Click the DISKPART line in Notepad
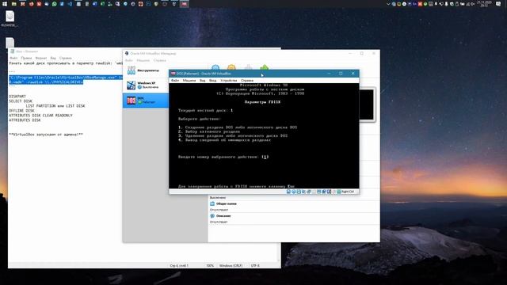 pyautogui.click(x=17, y=97)
